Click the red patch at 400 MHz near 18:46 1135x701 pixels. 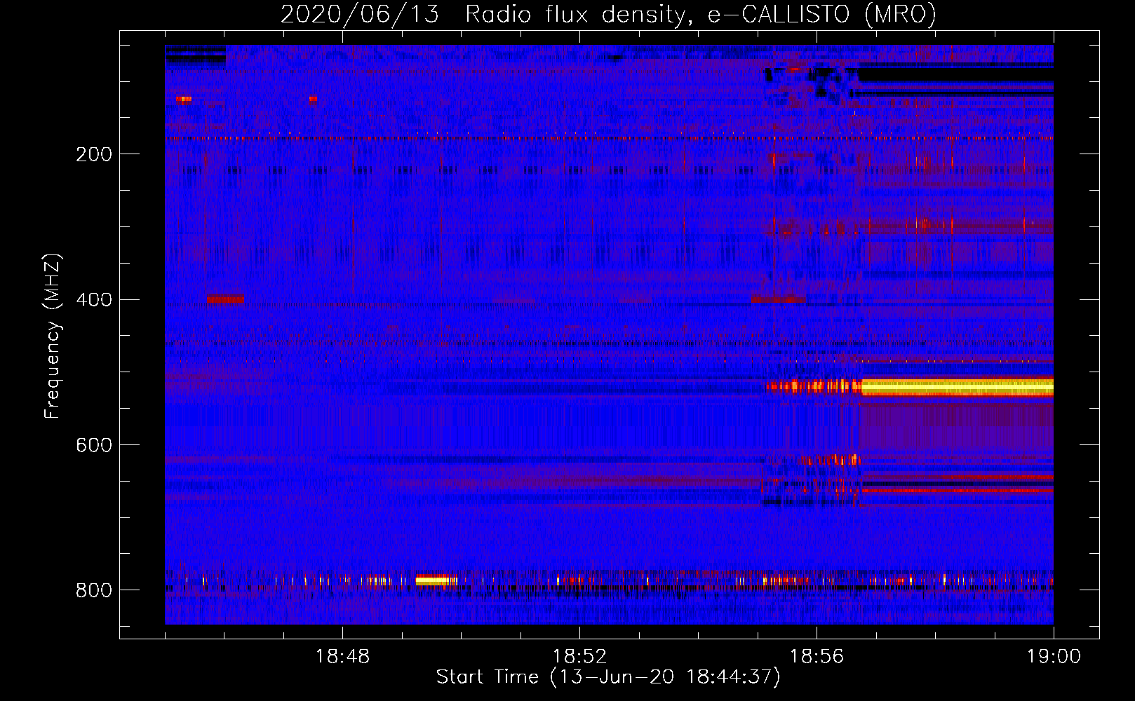click(x=225, y=299)
